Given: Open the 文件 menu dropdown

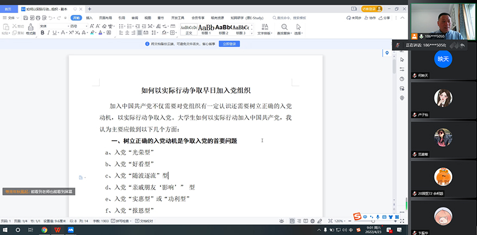Looking at the screenshot, I should tap(11, 18).
